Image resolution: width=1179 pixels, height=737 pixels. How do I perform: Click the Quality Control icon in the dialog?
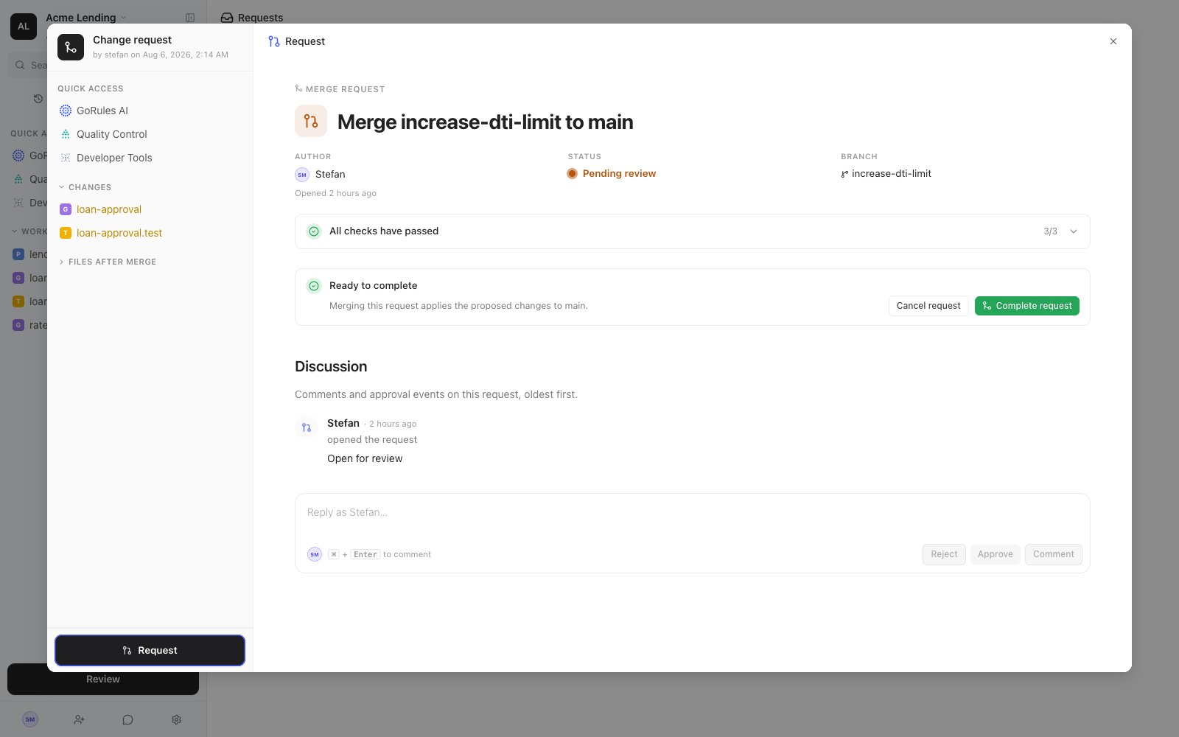click(x=65, y=134)
